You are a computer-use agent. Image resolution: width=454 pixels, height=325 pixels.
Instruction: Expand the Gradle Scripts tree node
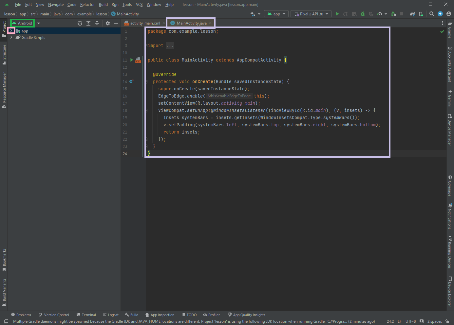pyautogui.click(x=11, y=37)
